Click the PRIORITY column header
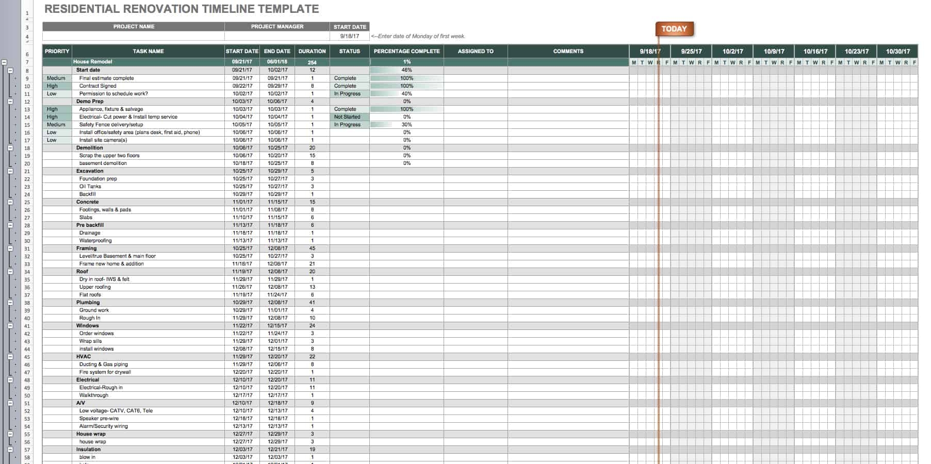The height and width of the screenshot is (464, 931). (57, 51)
